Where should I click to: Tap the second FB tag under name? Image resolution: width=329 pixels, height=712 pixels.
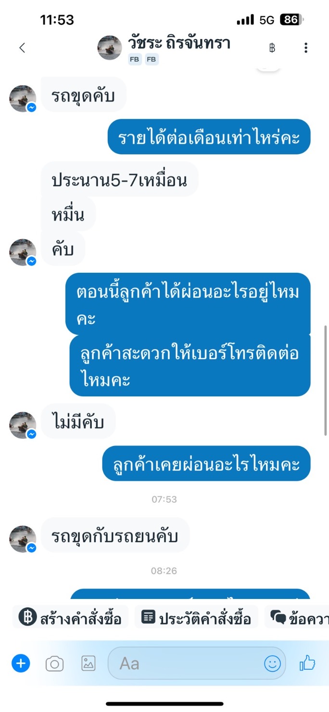pyautogui.click(x=152, y=60)
